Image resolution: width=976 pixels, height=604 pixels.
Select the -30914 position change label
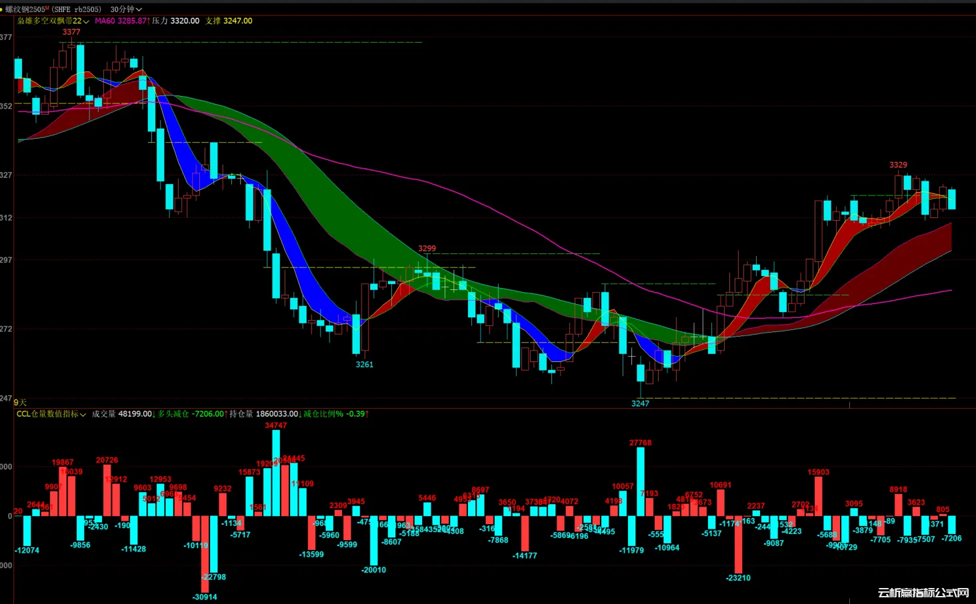coord(205,597)
